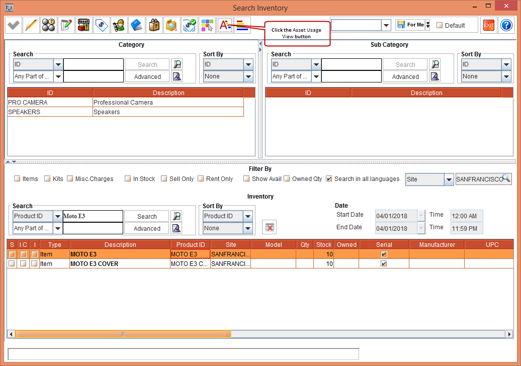Click the red EXIT icon
Viewport: 521px width, 366px height.
coord(488,25)
